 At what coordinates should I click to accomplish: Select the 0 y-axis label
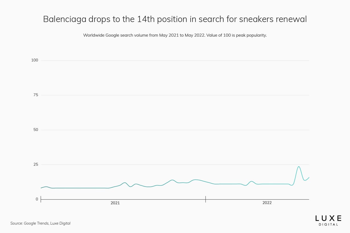pos(37,199)
